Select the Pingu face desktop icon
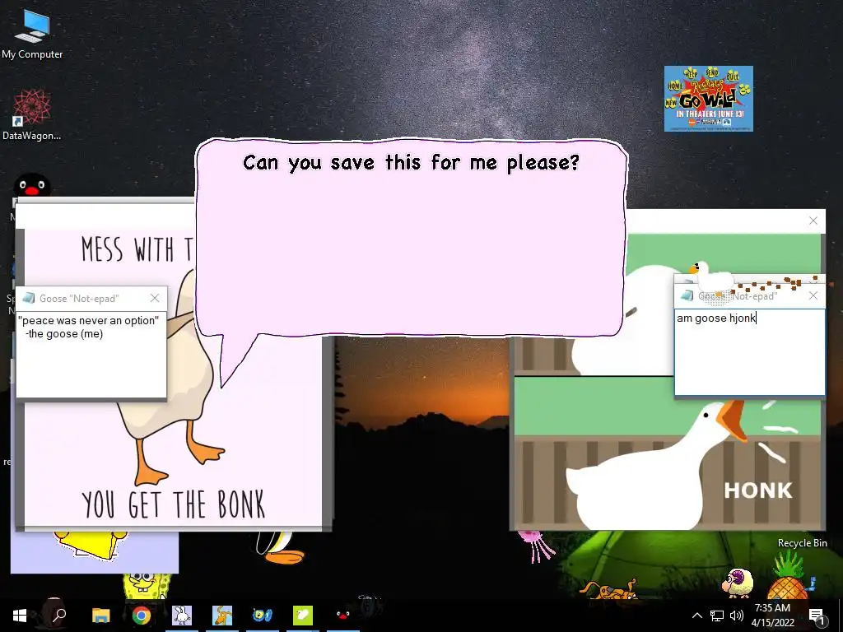 pyautogui.click(x=32, y=186)
